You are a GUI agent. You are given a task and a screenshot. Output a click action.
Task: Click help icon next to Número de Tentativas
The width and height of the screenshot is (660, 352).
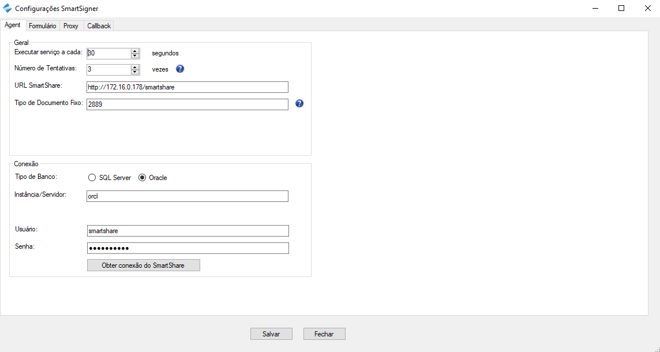tap(180, 69)
